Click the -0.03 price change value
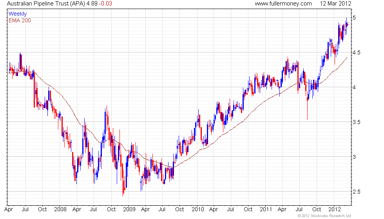This screenshot has height=219, width=384. 105,4
